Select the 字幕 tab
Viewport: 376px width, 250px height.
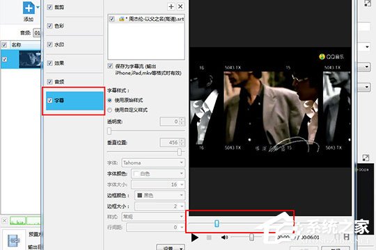click(x=75, y=101)
